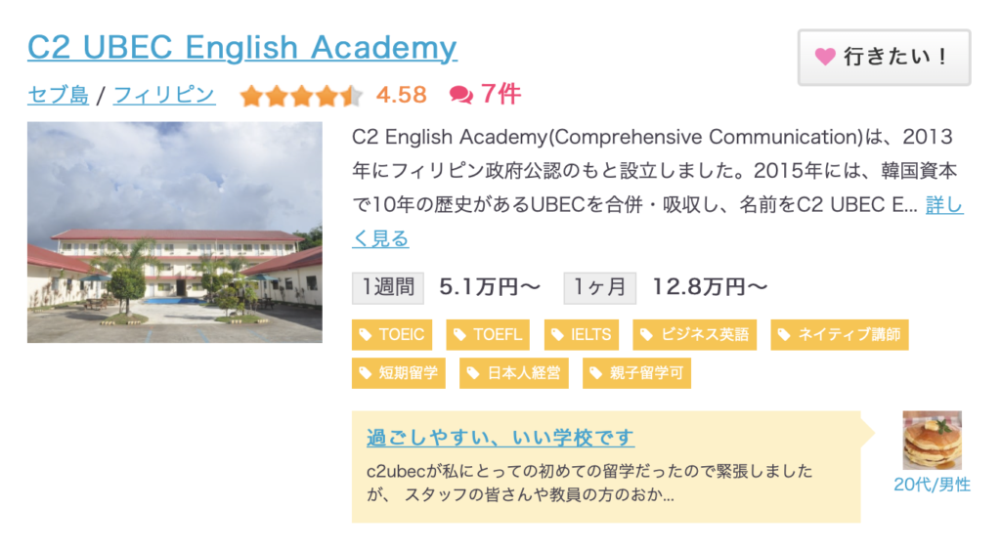Open the ビジネス英語 tag
This screenshot has width=1001, height=551.
click(x=695, y=335)
